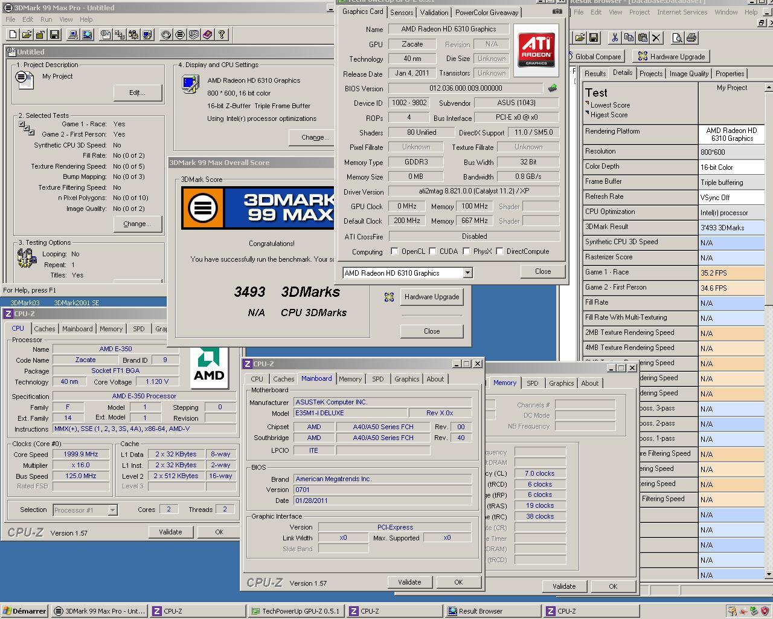Image resolution: width=773 pixels, height=619 pixels.
Task: Click the Save floppy icon in 3DMark toolbar
Action: coord(54,35)
